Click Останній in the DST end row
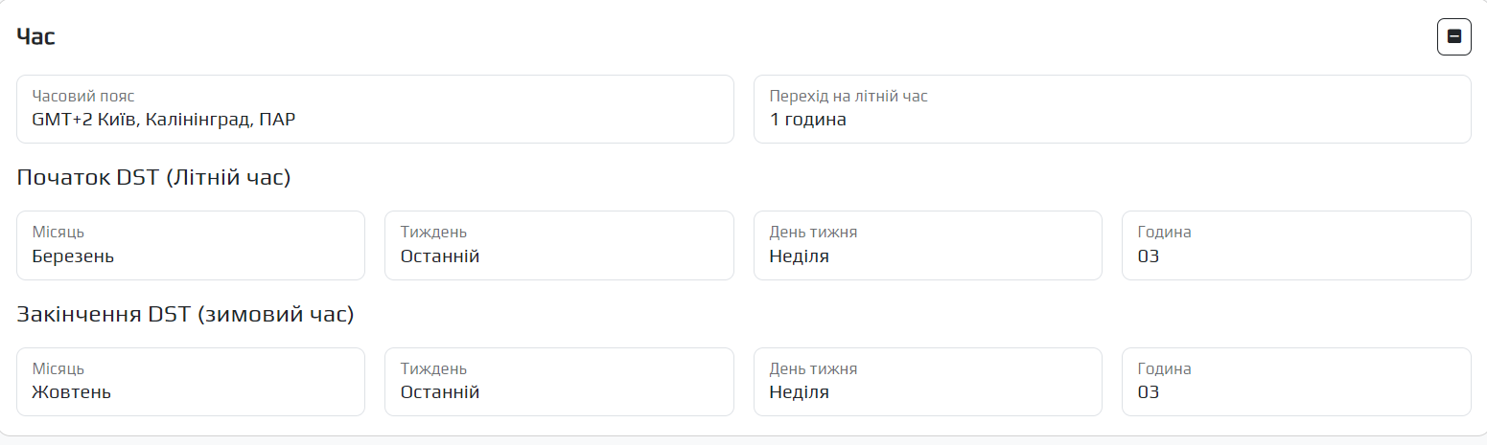The height and width of the screenshot is (445, 1487). 439,392
